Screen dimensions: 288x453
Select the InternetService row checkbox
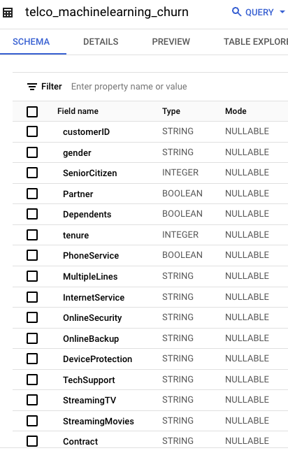[32, 297]
